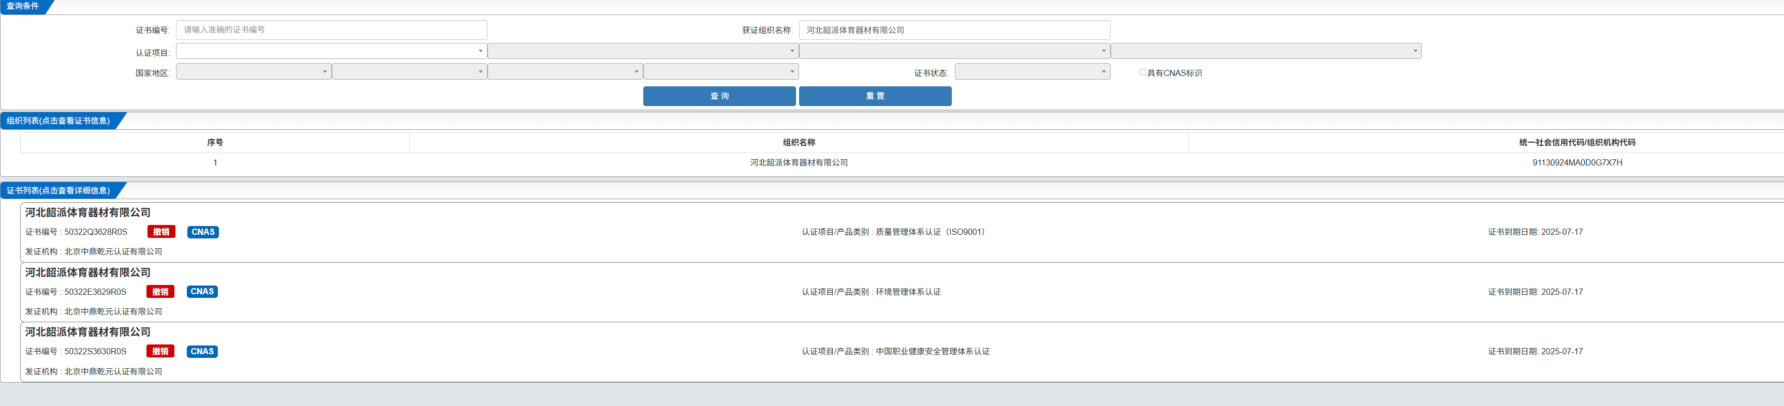Image resolution: width=1784 pixels, height=406 pixels.
Task: Open the 认证项目 dropdown beside its label
Action: [331, 51]
